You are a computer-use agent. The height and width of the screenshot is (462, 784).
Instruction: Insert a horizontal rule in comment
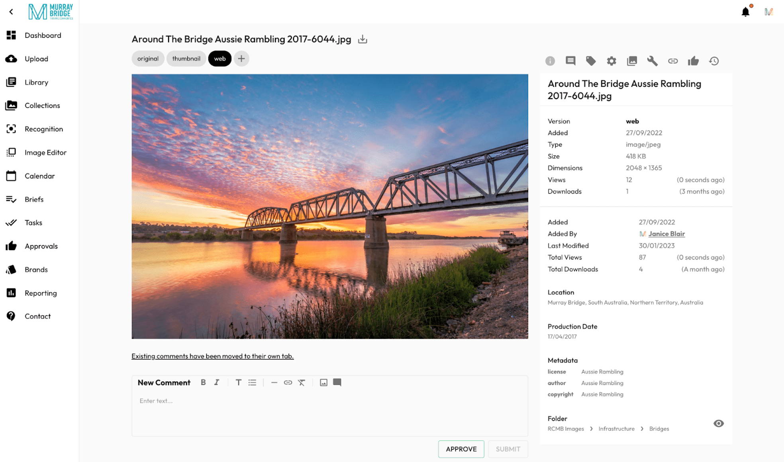click(274, 382)
